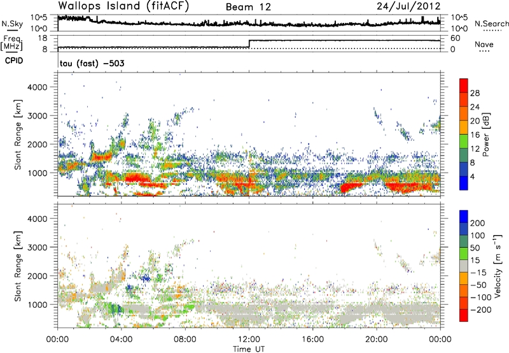Viewport: 509px width, 353px height.
Task: Click the "3000" range tick on the velocity panel
Action: [x=37, y=247]
